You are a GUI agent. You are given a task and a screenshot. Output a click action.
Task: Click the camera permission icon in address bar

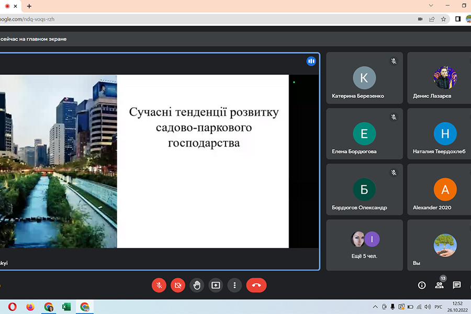420,19
